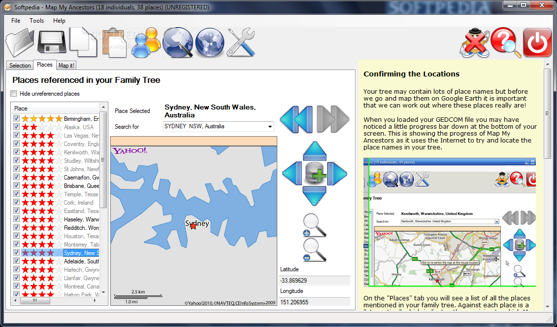Select Caernarfon in the place list
557x327 pixels.
tap(81, 177)
